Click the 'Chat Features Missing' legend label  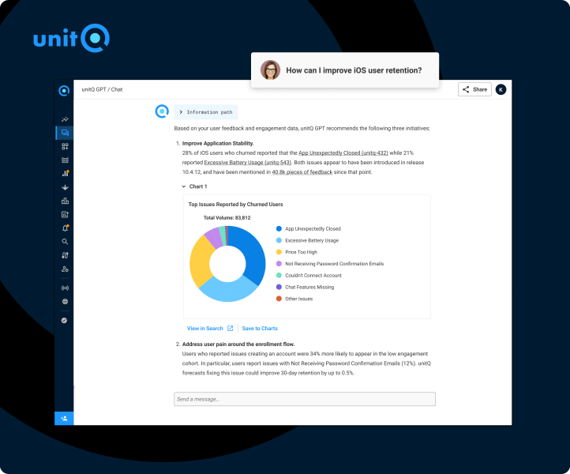(x=309, y=287)
